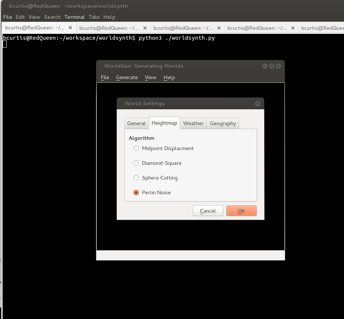Close the second terminal tab
Screen dimensions: 344x319
click(x=145, y=28)
